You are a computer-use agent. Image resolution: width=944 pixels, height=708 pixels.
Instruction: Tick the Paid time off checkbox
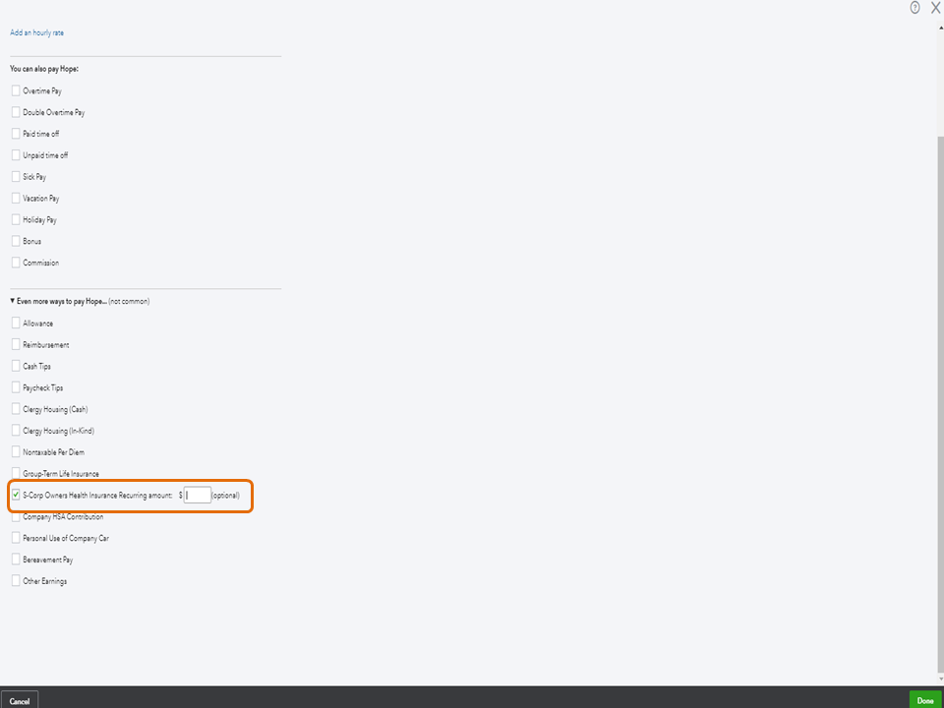16,134
